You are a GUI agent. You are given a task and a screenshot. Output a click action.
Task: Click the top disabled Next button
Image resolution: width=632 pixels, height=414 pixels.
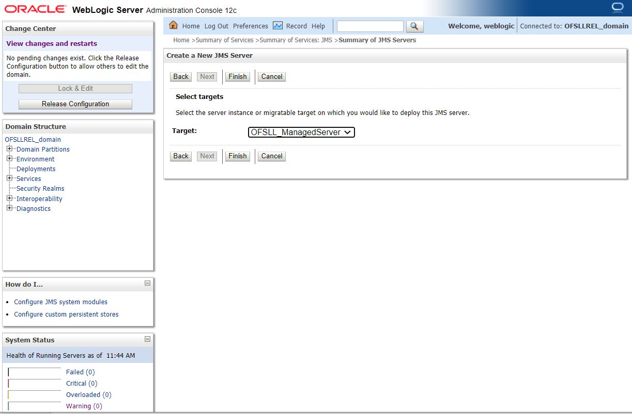(x=207, y=76)
